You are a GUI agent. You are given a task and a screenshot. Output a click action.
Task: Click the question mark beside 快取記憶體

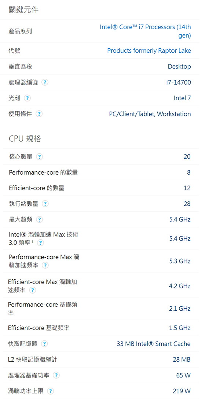click(x=44, y=344)
